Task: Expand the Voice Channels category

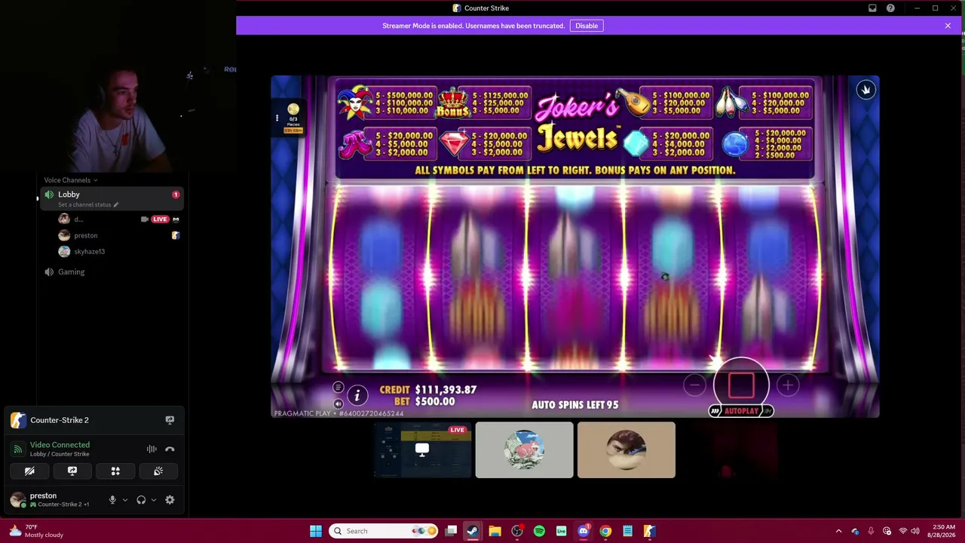Action: pos(71,180)
